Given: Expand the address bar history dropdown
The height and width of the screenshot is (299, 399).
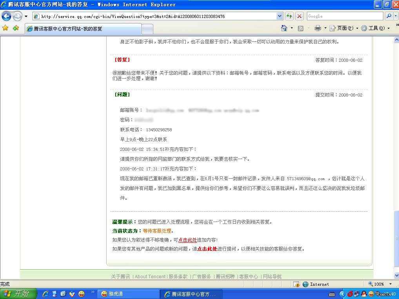Looking at the screenshot, I should pos(279,16).
